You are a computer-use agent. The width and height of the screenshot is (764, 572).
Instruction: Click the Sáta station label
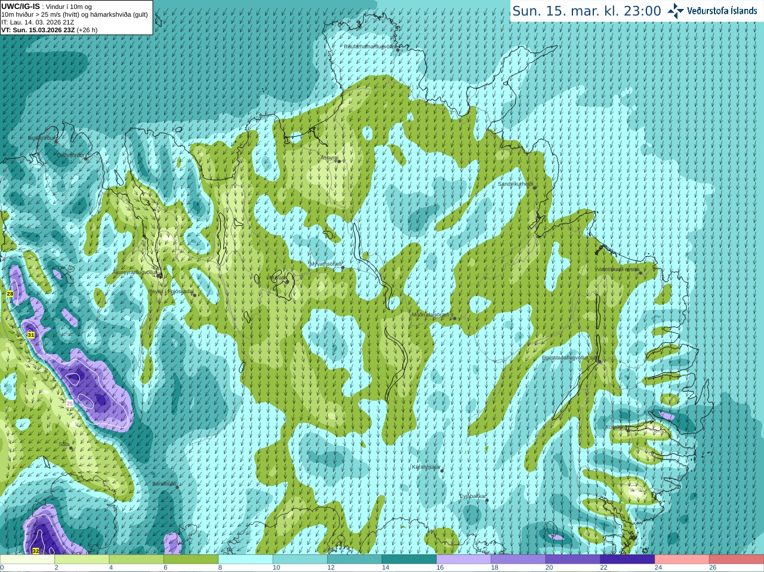[64, 444]
